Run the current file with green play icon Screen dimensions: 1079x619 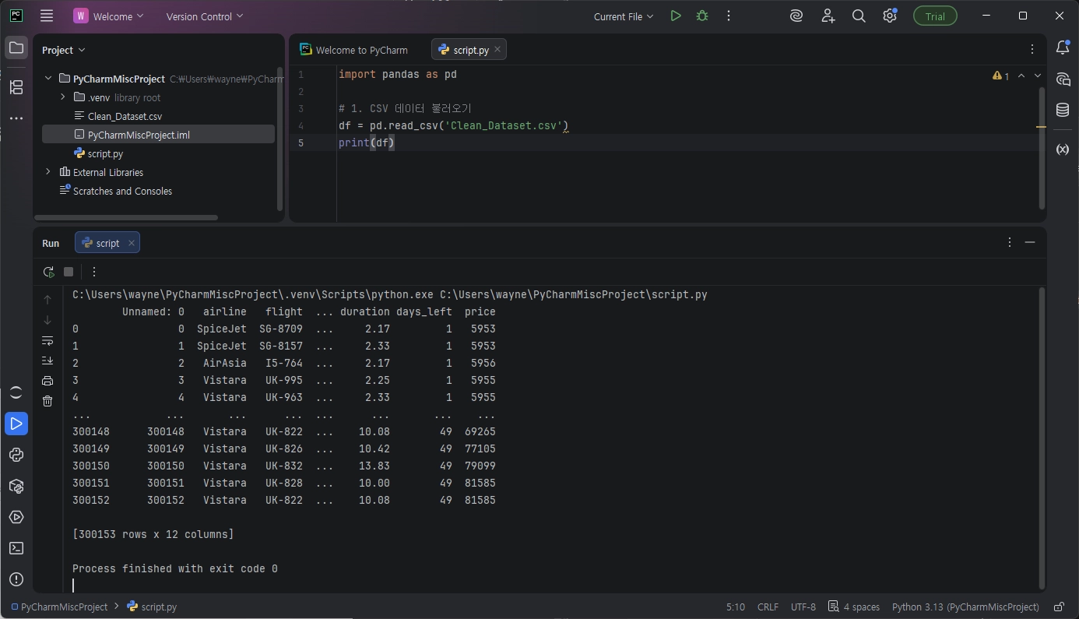click(676, 16)
